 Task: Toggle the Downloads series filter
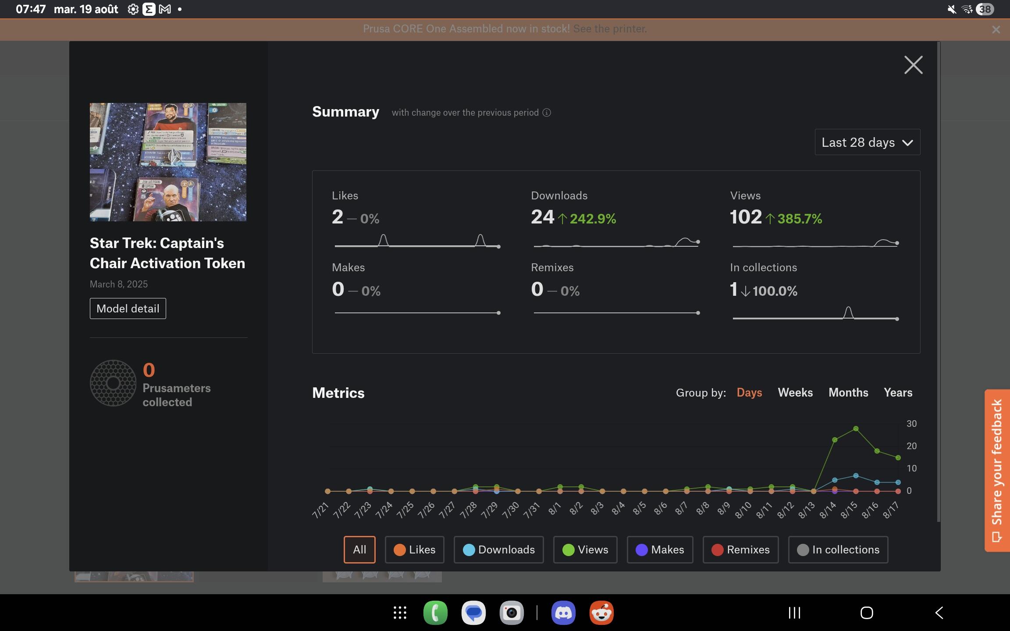(498, 549)
